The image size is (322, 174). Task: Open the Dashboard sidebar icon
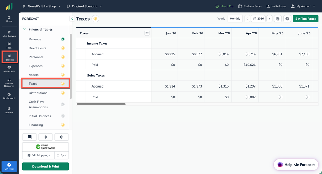pyautogui.click(x=9, y=96)
